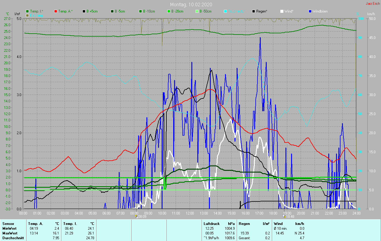381x241 pixels.
Task: Click the light green B -50cm legend square
Action: pyautogui.click(x=197, y=11)
